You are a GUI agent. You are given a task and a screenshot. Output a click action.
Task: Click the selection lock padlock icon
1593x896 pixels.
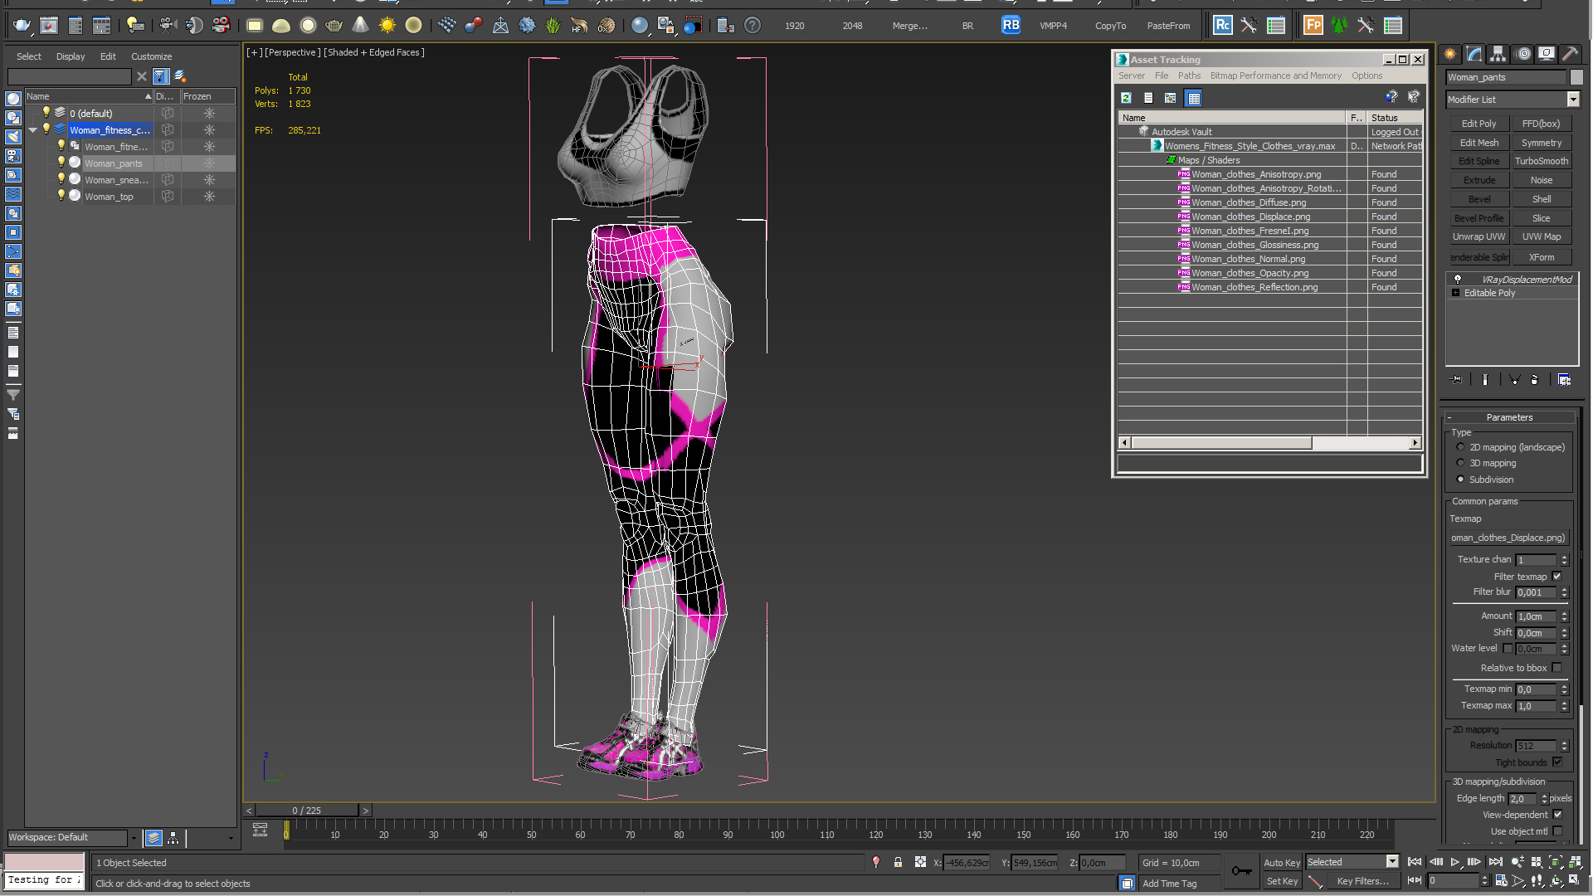tap(898, 863)
